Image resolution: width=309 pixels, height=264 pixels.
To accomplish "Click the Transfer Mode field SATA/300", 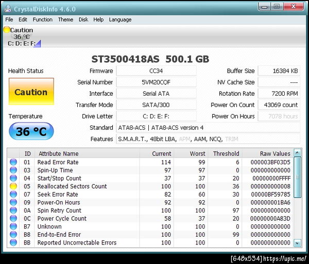I will pos(156,105).
